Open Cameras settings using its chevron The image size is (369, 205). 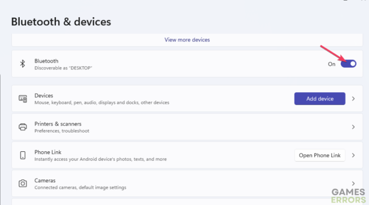coord(353,183)
